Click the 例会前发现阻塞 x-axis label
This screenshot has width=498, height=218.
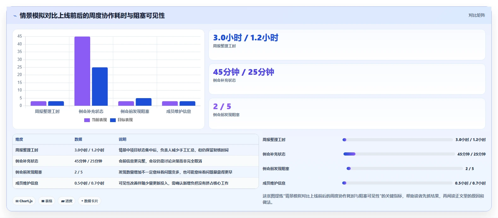click(x=135, y=112)
